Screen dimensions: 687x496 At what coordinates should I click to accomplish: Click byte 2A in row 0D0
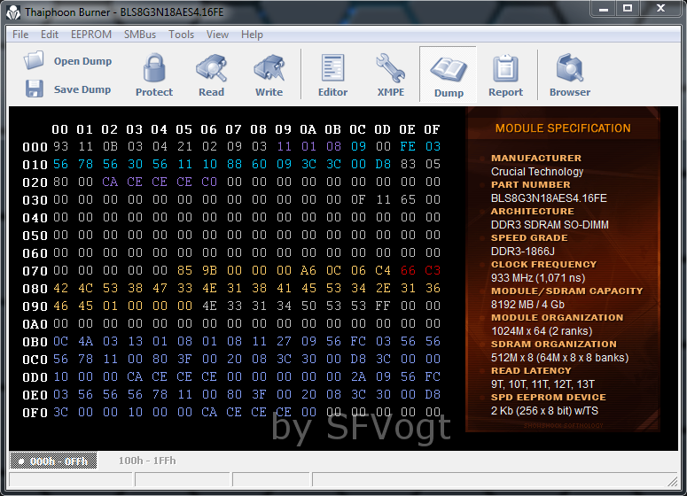tap(358, 376)
